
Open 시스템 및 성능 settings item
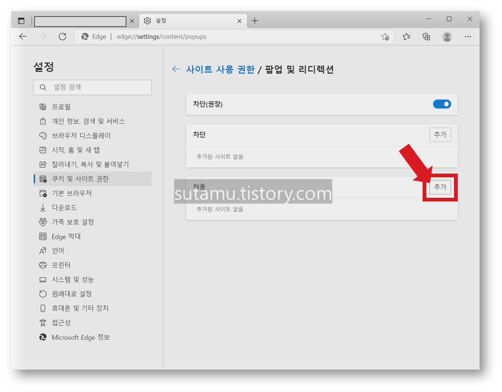pos(92,280)
